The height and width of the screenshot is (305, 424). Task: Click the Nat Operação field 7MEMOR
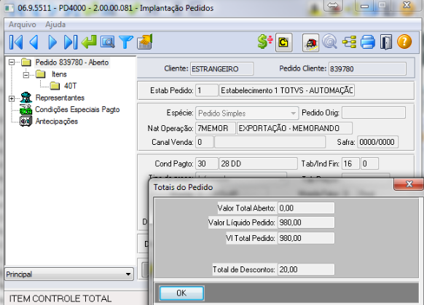pos(215,128)
